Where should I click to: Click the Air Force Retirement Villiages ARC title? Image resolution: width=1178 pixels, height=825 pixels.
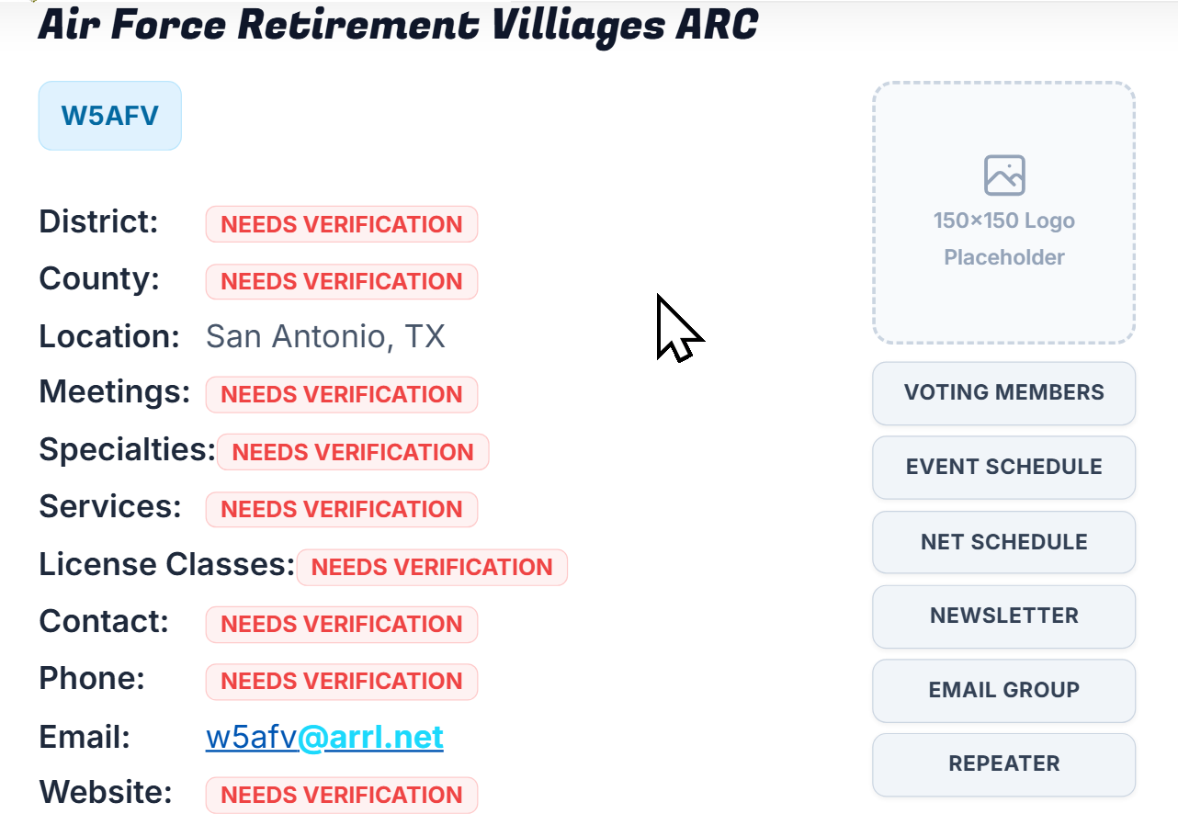(x=398, y=26)
